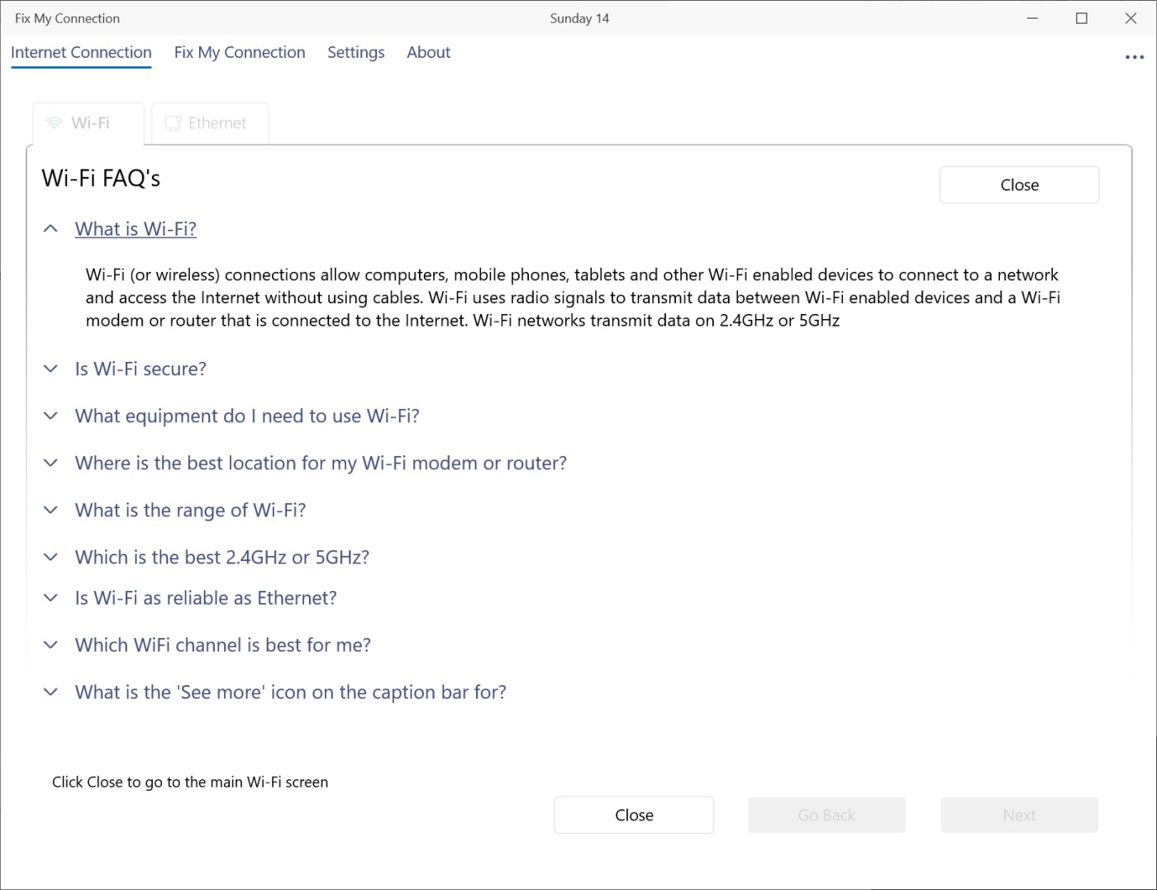The height and width of the screenshot is (890, 1157).
Task: Expand the 'Is Wi-Fi secure?' chevron
Action: (x=50, y=369)
